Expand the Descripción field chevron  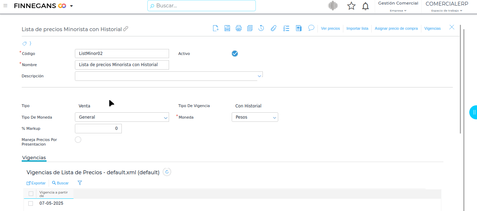click(259, 76)
